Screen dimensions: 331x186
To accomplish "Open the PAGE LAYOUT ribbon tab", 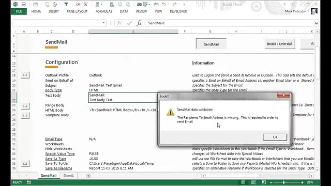I will [77, 12].
